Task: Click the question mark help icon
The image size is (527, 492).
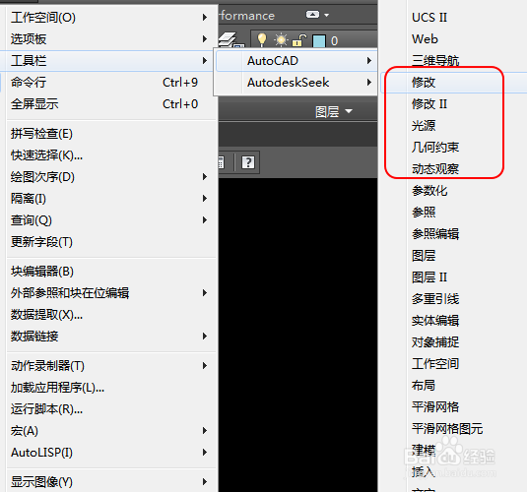Action: [248, 162]
